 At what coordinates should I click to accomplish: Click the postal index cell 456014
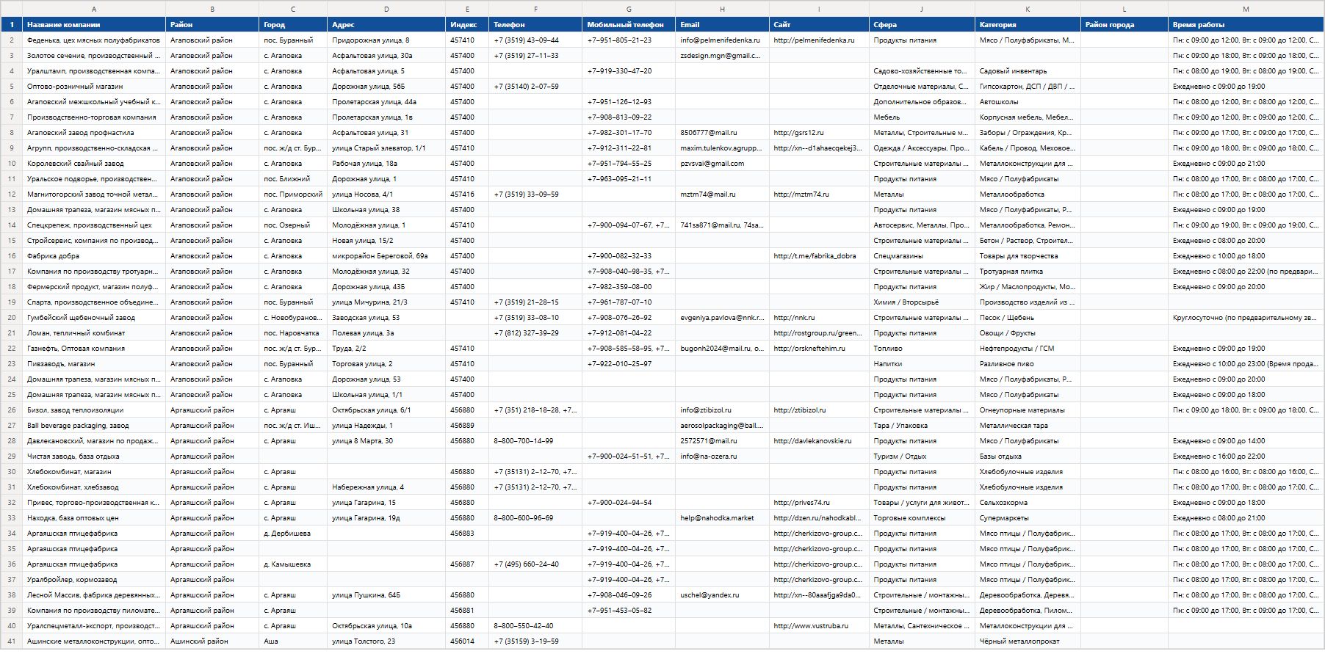pyautogui.click(x=467, y=641)
